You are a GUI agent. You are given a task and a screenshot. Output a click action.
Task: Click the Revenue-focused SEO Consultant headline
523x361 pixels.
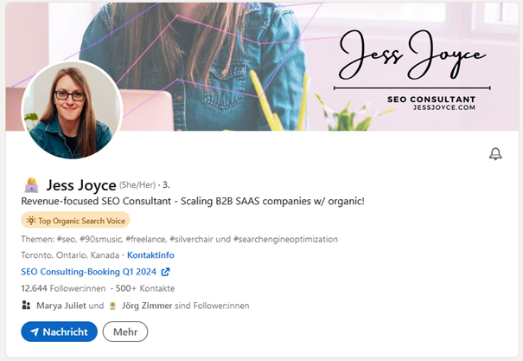click(x=193, y=201)
